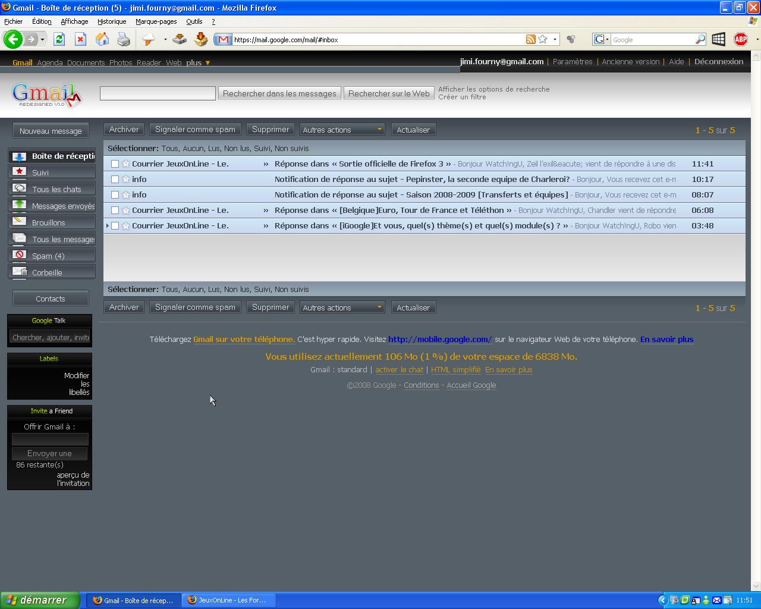The image size is (761, 609).
Task: Stop page loading with the red X icon
Action: tap(80, 39)
